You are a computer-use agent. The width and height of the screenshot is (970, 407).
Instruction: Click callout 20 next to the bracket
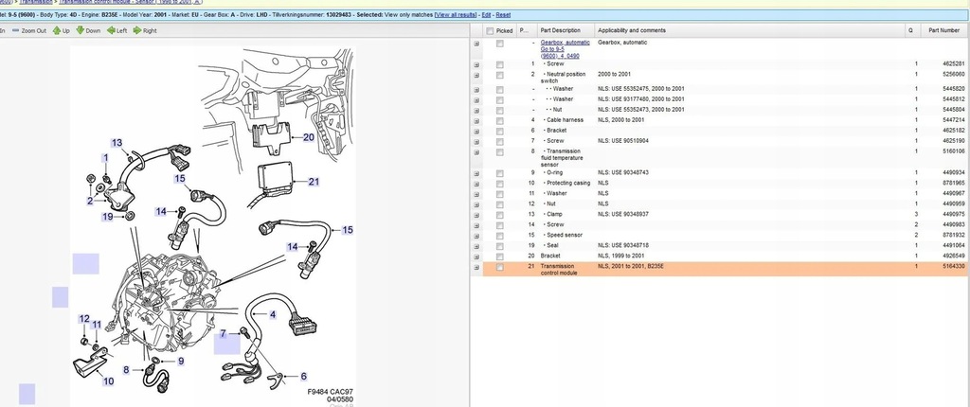pos(308,136)
